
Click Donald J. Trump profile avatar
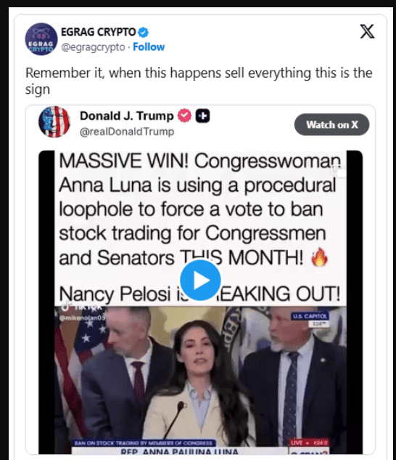54,122
